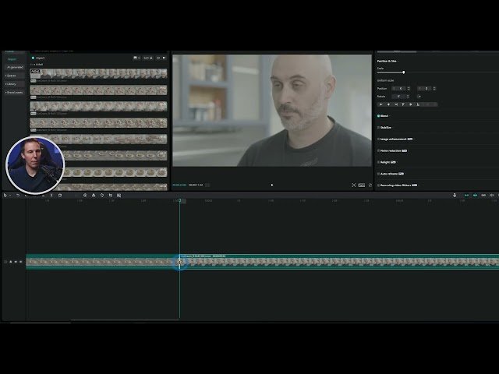Click the Delete icon in timeline toolbar
The height and width of the screenshot is (374, 499).
60,196
